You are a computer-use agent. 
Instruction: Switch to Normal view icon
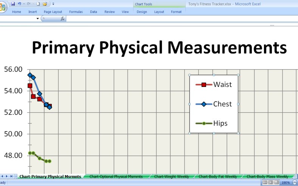[265, 182]
